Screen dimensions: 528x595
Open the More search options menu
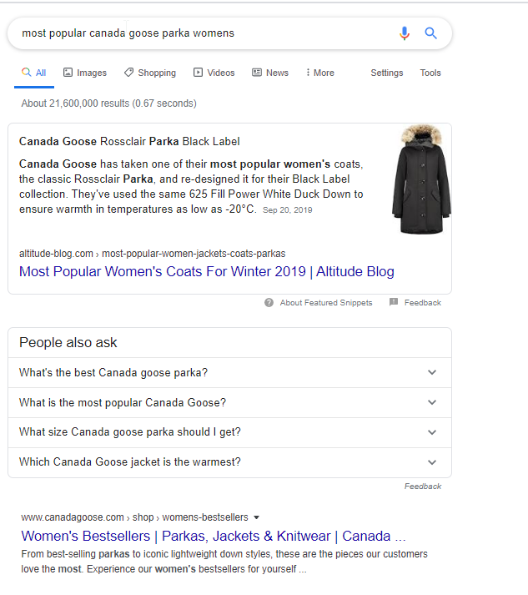(320, 73)
